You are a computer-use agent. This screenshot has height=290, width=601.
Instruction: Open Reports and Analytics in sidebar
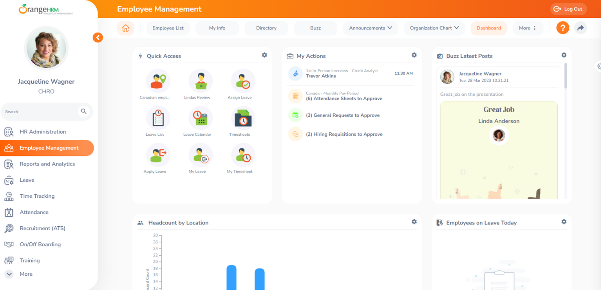[x=46, y=164]
